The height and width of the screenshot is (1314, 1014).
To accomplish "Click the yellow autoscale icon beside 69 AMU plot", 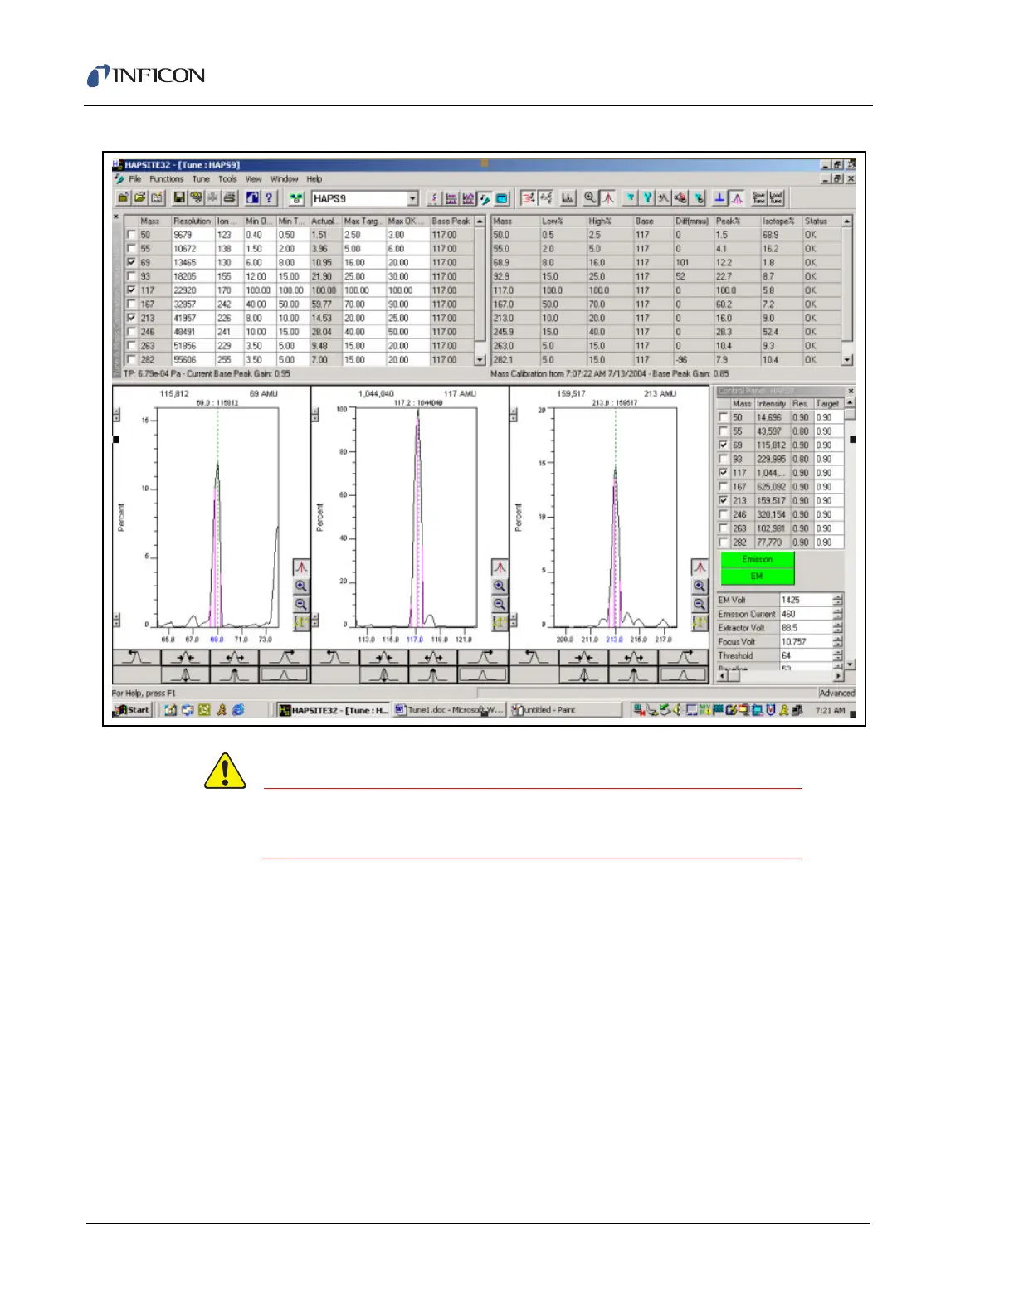I will point(301,622).
